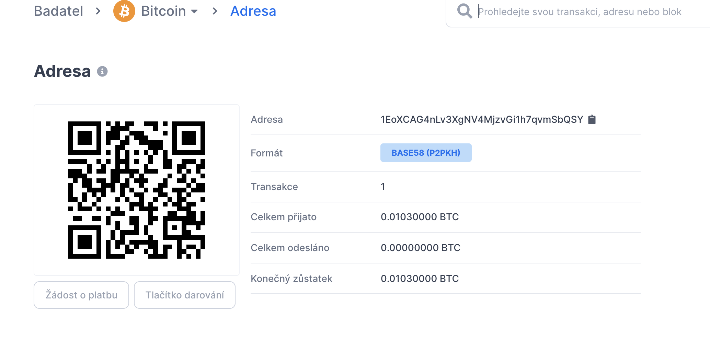Click the Celkem odesláno BTC amount
The image size is (710, 354).
[x=420, y=248]
